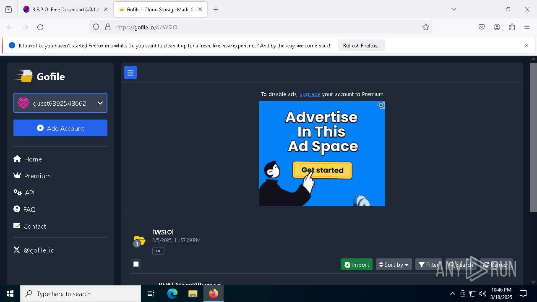Click the tracking protection shield icon

coord(96,27)
